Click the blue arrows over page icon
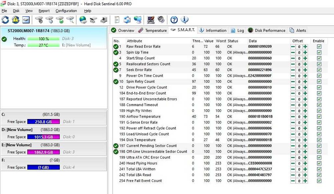 click(127, 20)
